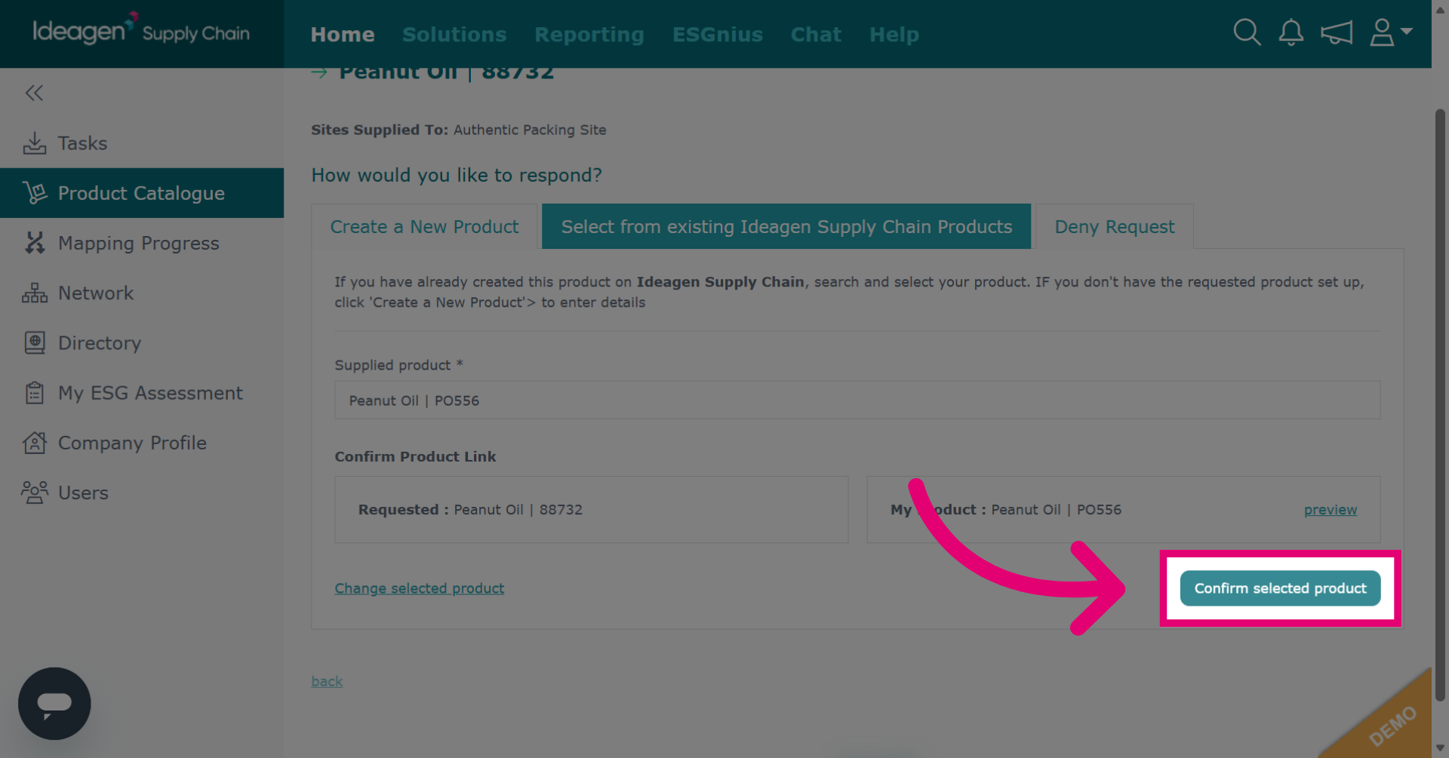Click Confirm selected product button

[x=1281, y=588]
